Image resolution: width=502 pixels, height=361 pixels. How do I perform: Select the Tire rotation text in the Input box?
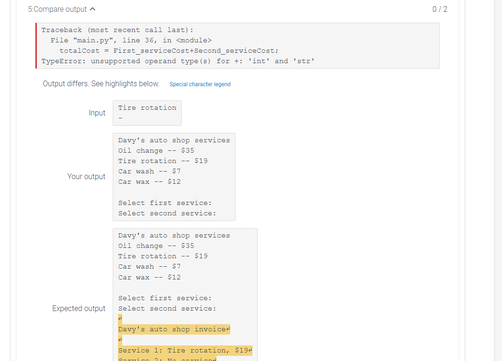point(146,107)
